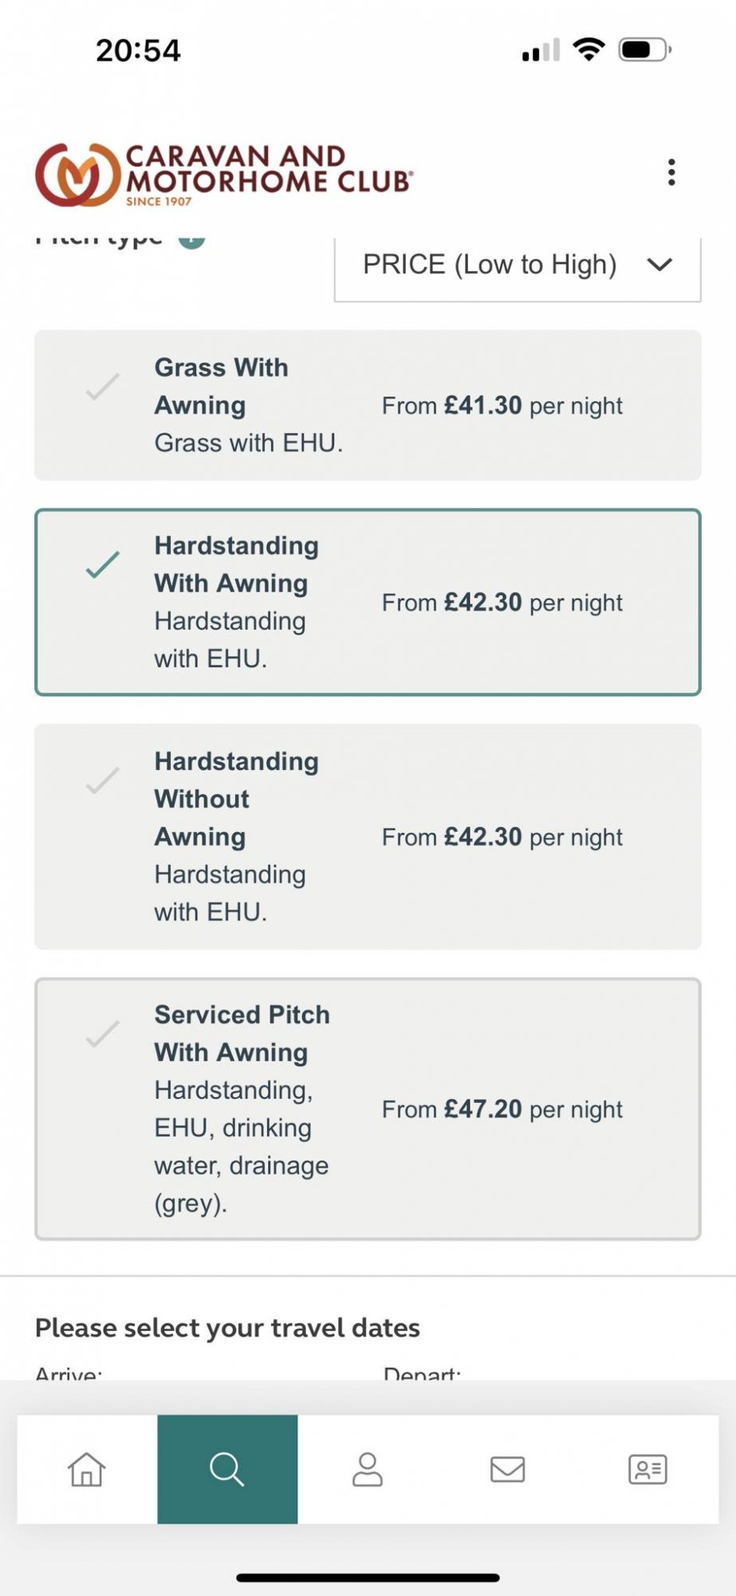The image size is (736, 1596).
Task: Tap the Depart date field label
Action: [x=422, y=1374]
